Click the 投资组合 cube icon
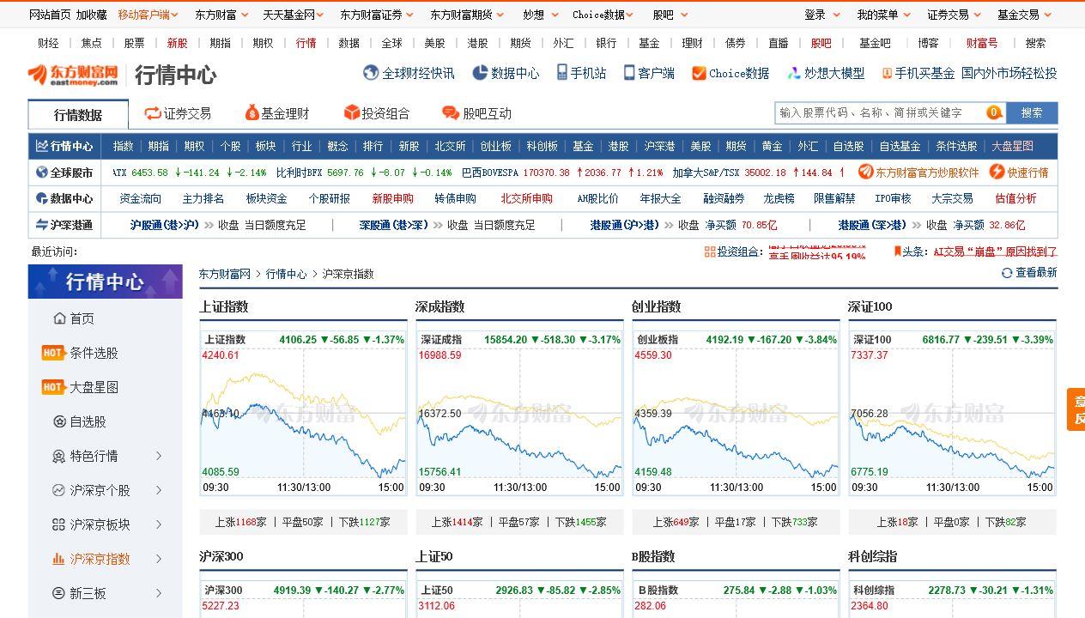Viewport: 1085px width, 618px height. pyautogui.click(x=351, y=112)
